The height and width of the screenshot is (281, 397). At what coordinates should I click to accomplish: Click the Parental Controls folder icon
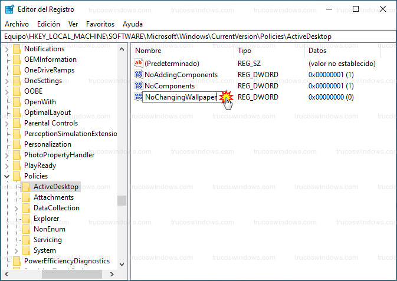click(17, 123)
